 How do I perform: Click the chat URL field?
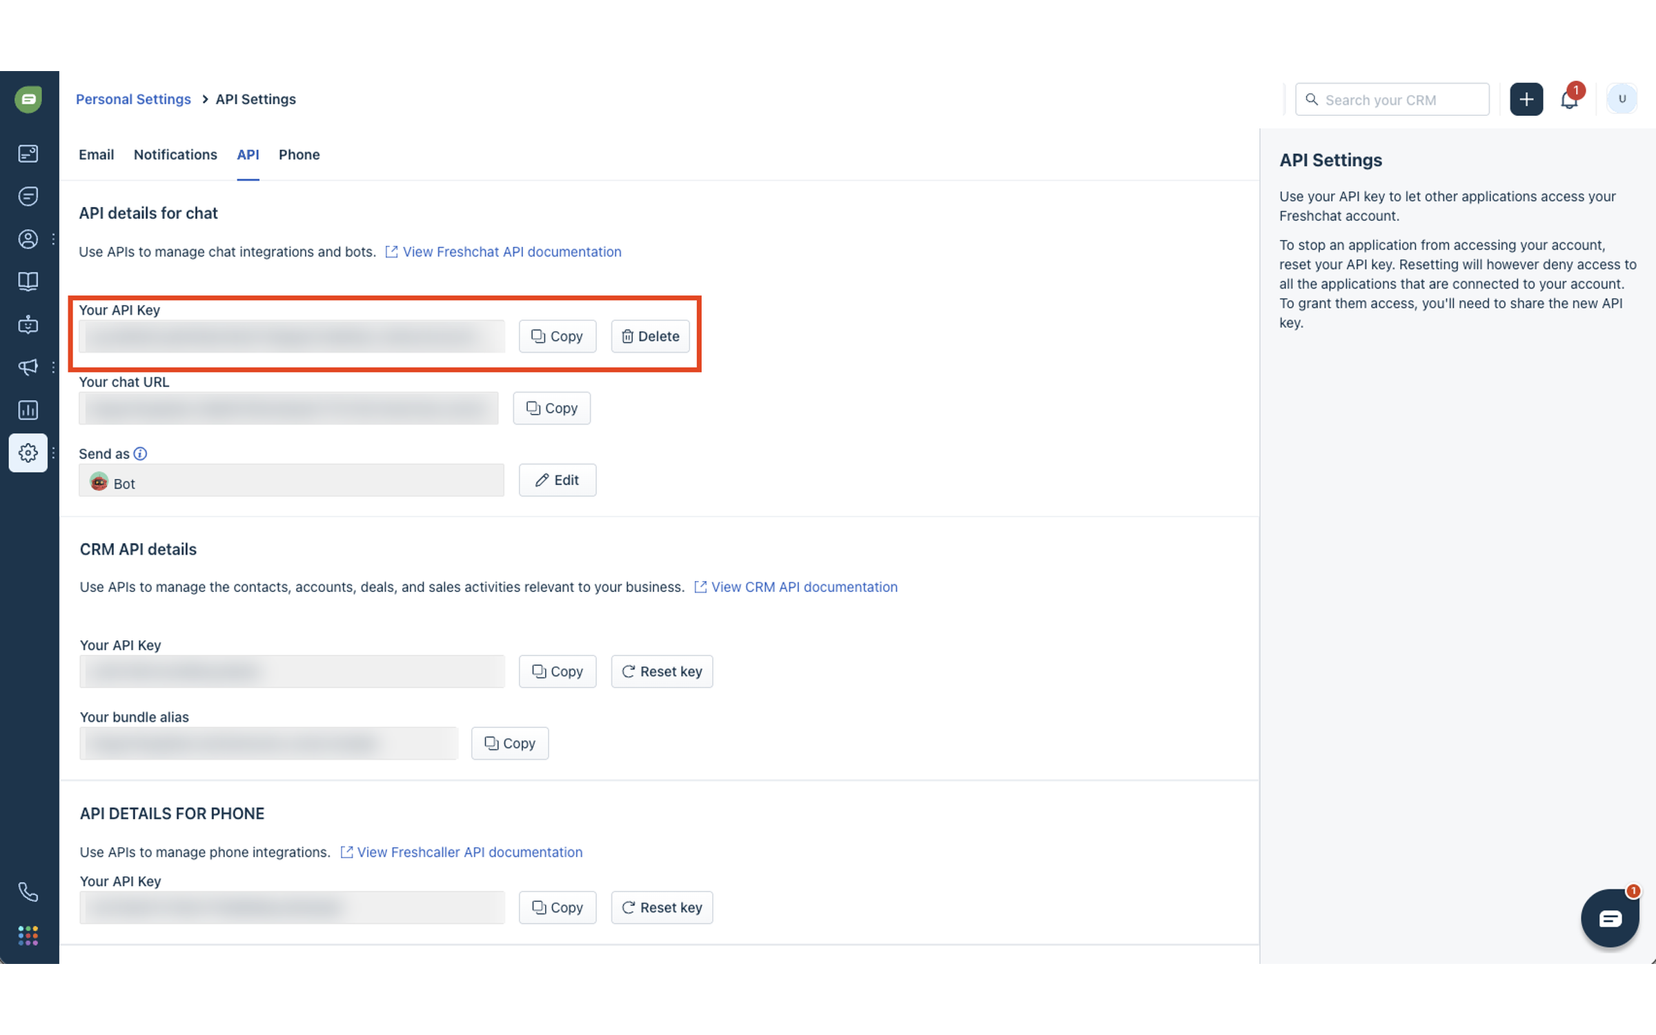[x=288, y=408]
